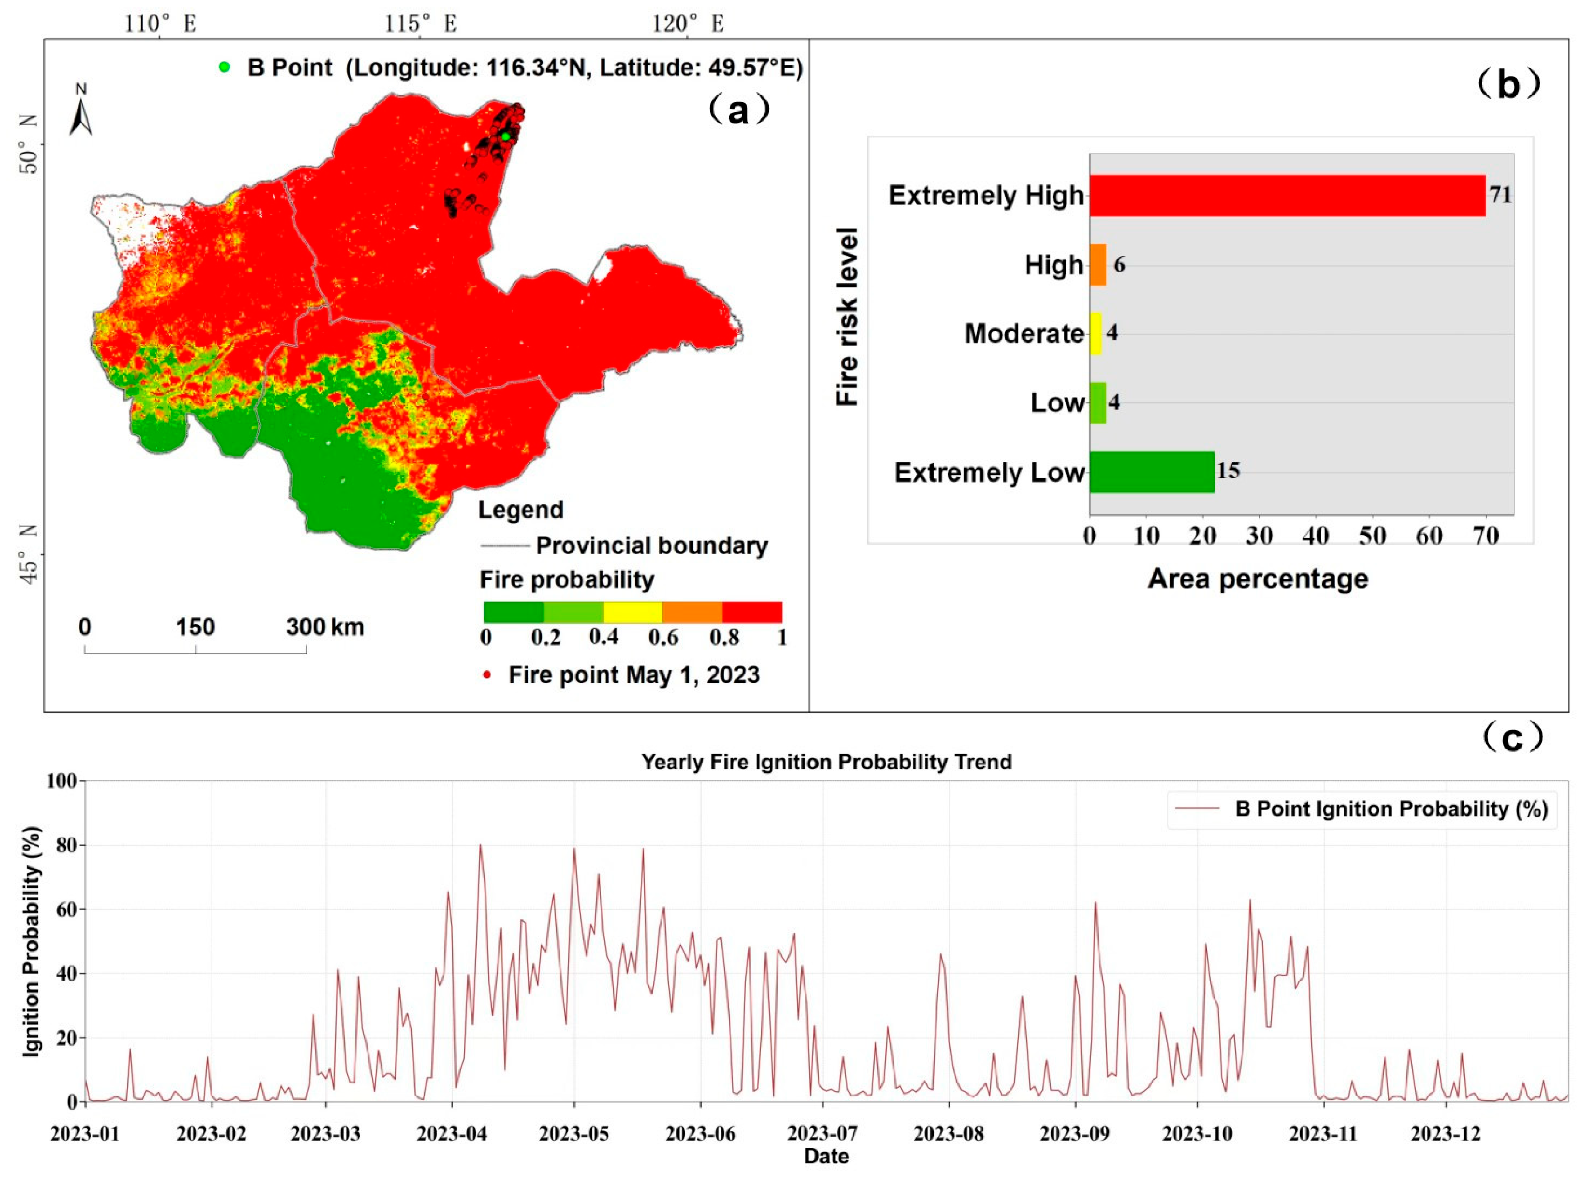Click red Fire point legend dot
Screen dimensions: 1590x1178
[487, 674]
